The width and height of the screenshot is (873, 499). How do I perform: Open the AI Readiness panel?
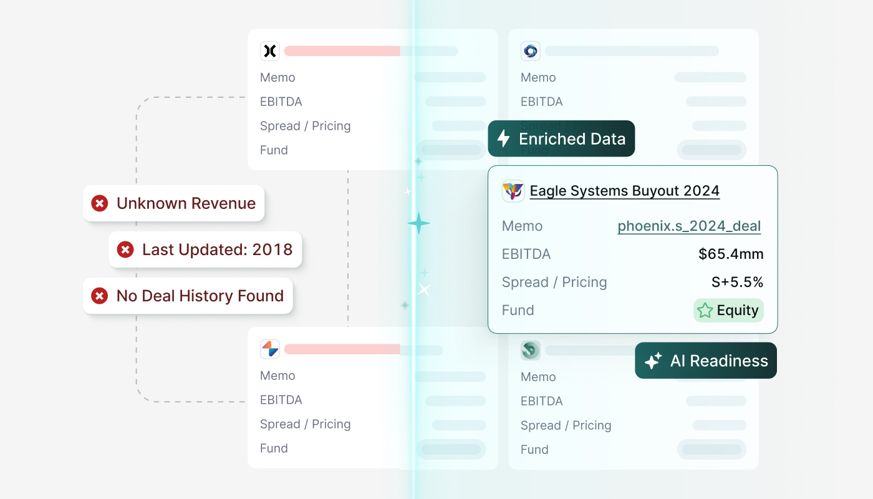coord(705,361)
